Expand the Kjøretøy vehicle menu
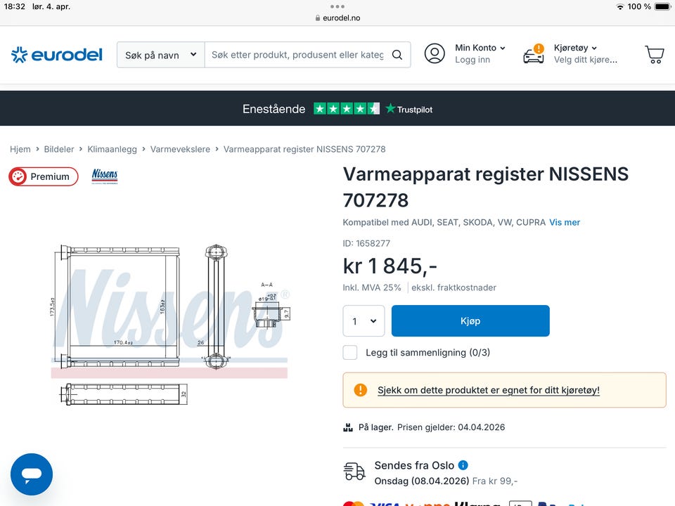Viewport: 675px width, 506px height. click(575, 48)
